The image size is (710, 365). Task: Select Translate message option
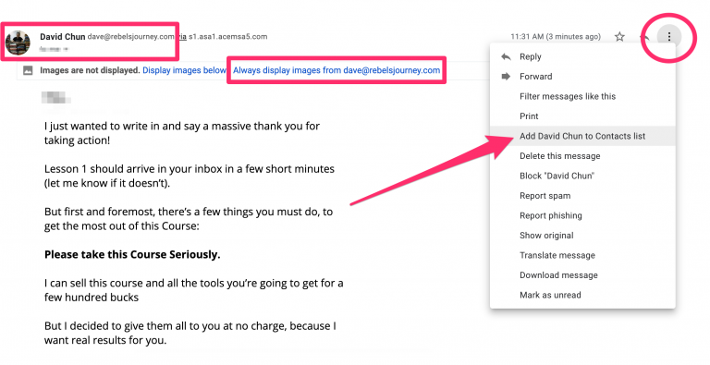tap(582, 256)
